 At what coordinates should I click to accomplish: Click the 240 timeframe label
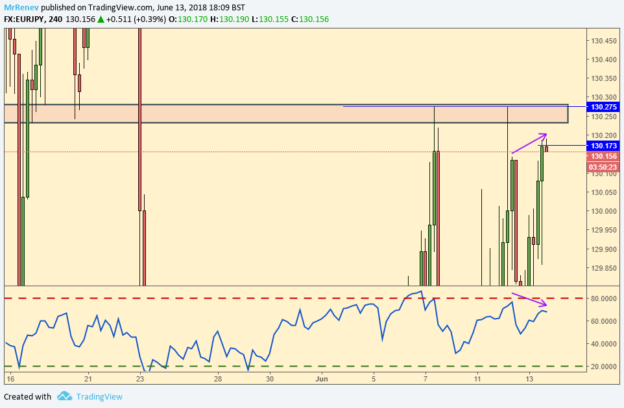[56, 19]
